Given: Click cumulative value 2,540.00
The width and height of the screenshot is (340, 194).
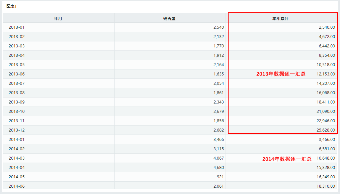Looking at the screenshot, I should [x=327, y=27].
